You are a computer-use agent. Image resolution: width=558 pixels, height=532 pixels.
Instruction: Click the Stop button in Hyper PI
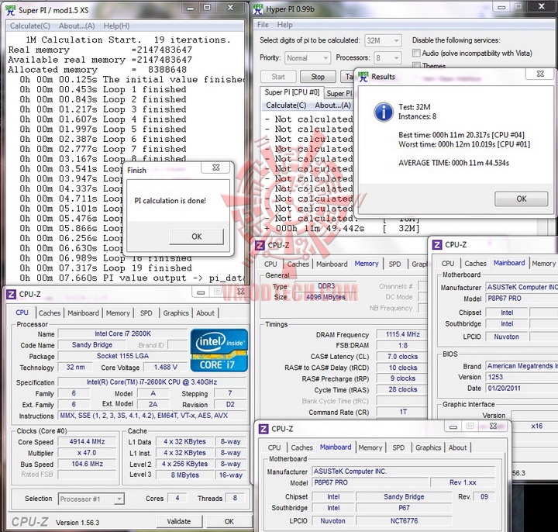318,77
